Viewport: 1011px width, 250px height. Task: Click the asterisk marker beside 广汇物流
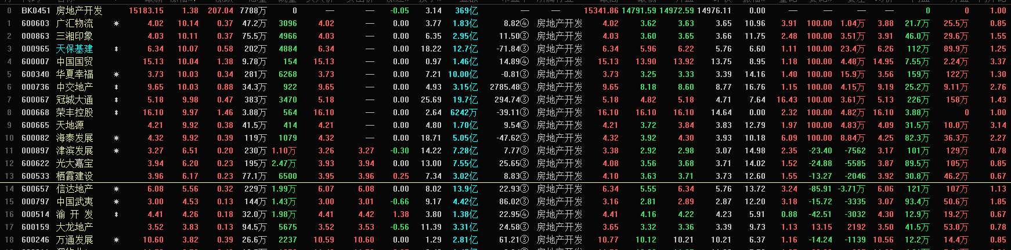point(117,24)
